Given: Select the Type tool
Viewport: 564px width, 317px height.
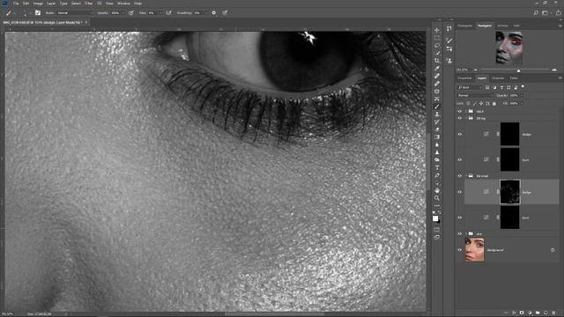Looking at the screenshot, I should click(x=437, y=168).
